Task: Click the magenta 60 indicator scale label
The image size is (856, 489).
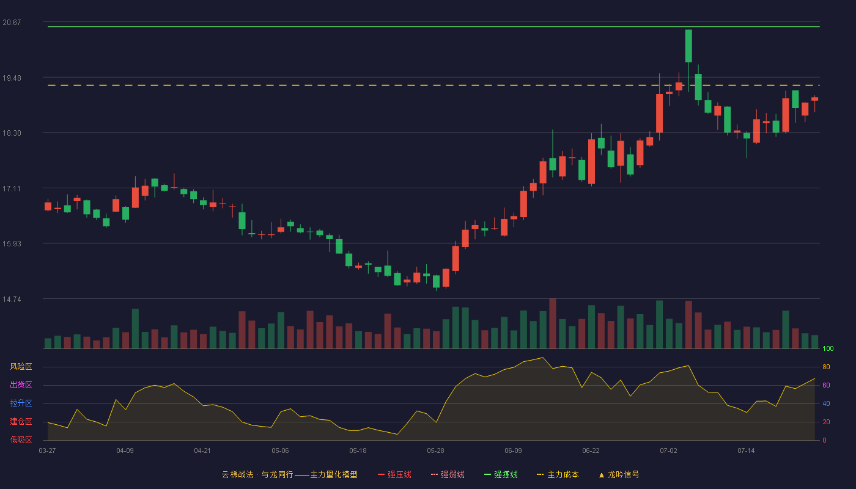Action: (826, 385)
